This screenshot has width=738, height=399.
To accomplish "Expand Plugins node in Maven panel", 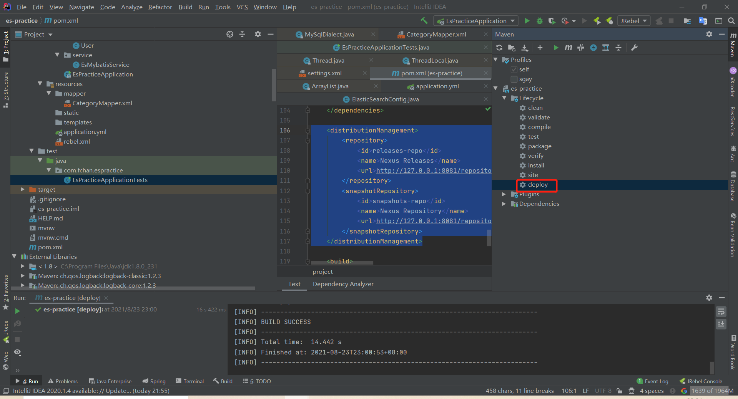I will click(504, 194).
